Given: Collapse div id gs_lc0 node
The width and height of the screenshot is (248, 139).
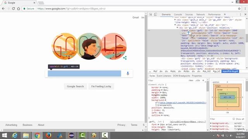Looking at the screenshot, I should pyautogui.click(x=177, y=28).
